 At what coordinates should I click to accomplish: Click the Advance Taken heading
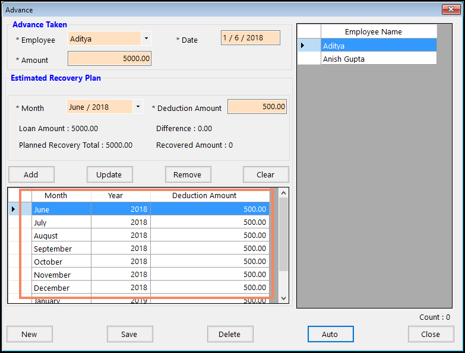[x=40, y=24]
